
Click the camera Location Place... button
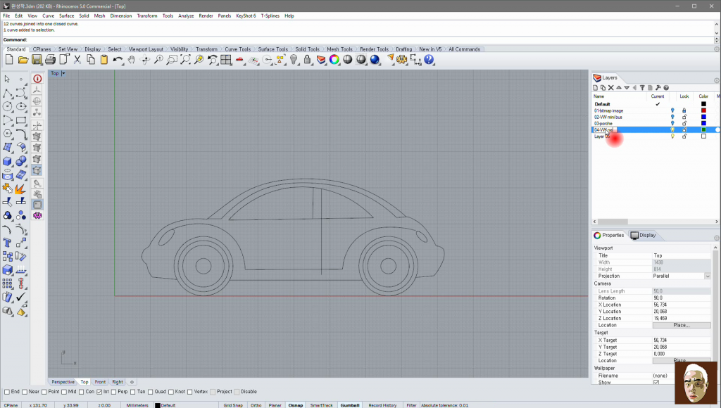click(x=682, y=325)
